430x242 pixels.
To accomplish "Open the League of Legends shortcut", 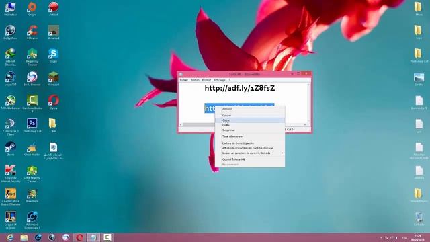I will coord(11,220).
